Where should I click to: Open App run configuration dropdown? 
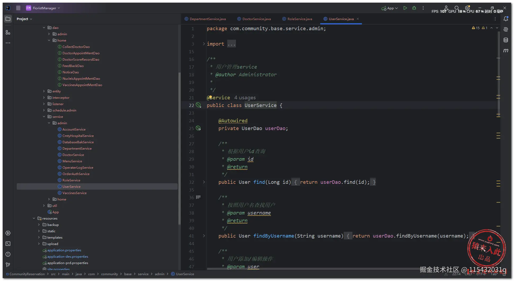click(389, 8)
